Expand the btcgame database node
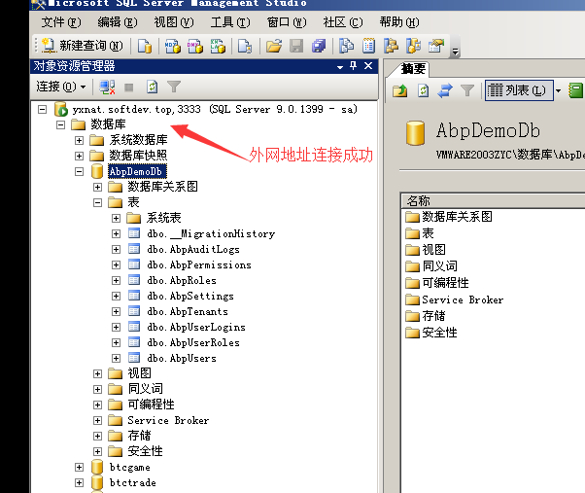 [79, 468]
